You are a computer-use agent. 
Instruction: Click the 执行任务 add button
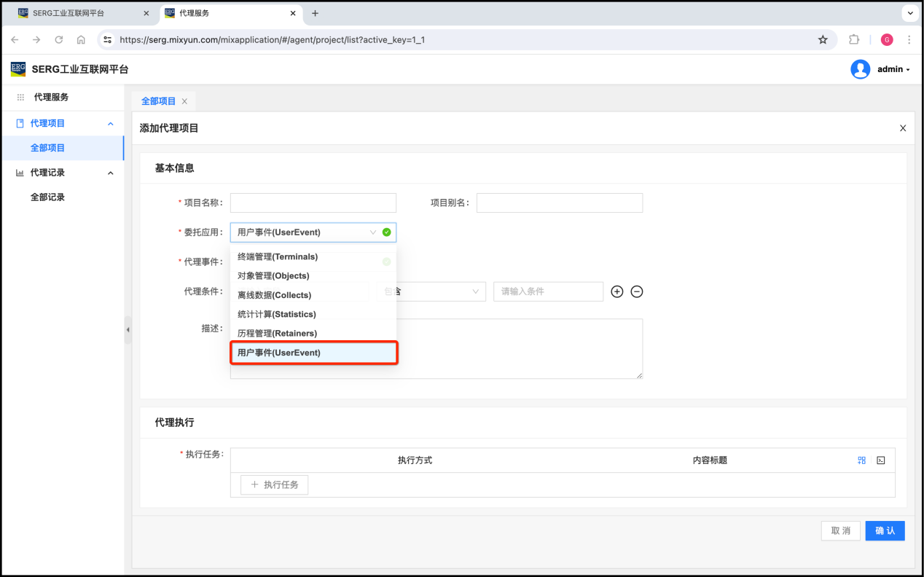(275, 484)
